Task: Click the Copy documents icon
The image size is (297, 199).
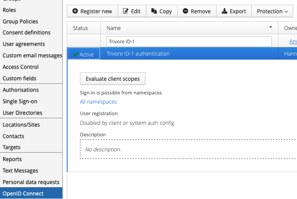Action: [154, 11]
